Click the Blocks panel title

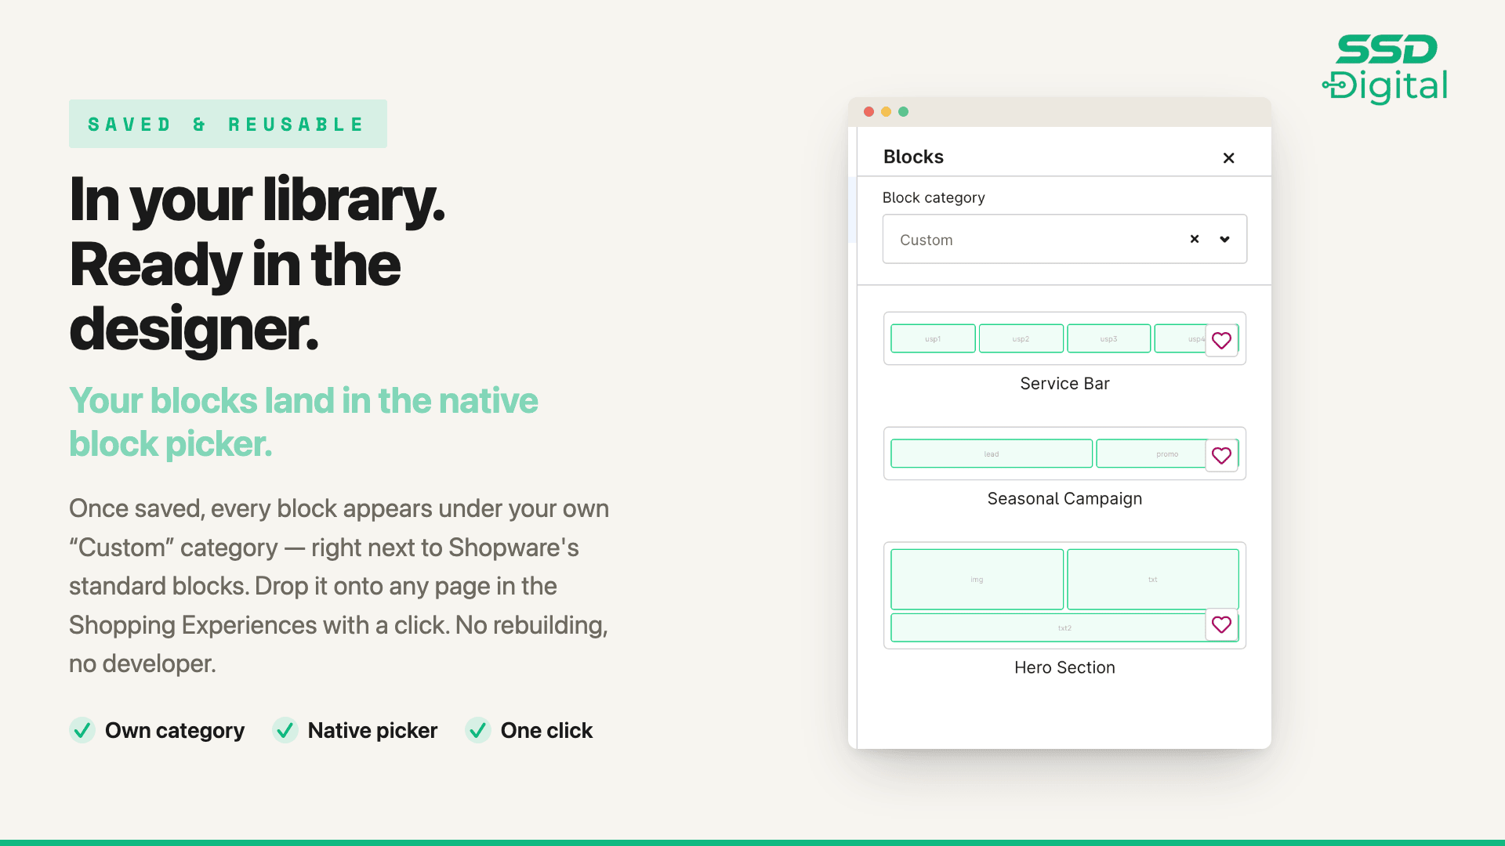tap(913, 157)
